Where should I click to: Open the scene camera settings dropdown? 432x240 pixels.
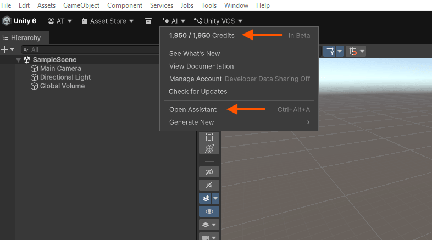[x=209, y=237]
